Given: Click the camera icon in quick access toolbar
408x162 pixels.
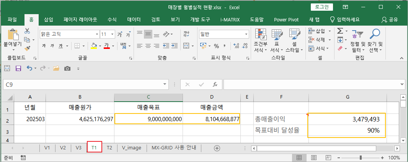Looking at the screenshot, I should (x=67, y=68).
